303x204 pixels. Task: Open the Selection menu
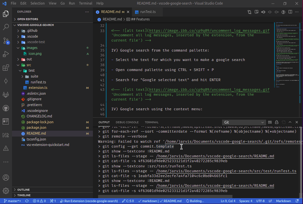click(38, 3)
